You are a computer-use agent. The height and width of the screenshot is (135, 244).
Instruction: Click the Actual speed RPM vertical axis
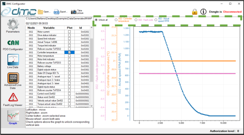[125, 73]
